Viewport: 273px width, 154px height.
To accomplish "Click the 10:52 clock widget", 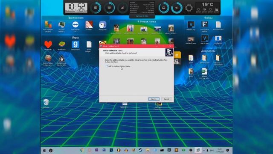I will tap(76, 8).
